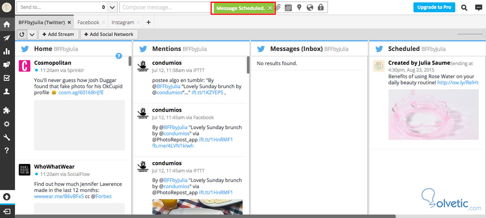This screenshot has width=486, height=218.
Task: Open the cosm.ag/6016BHJfE link
Action: click(81, 93)
